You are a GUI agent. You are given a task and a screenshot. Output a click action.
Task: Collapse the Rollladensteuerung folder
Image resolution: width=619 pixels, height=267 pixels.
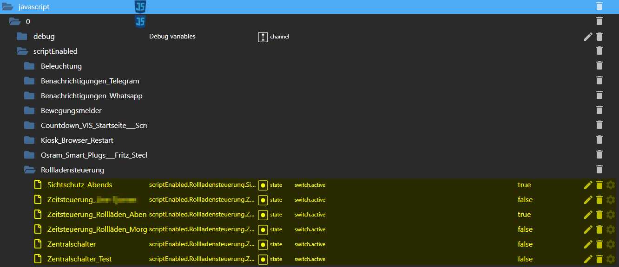point(30,170)
